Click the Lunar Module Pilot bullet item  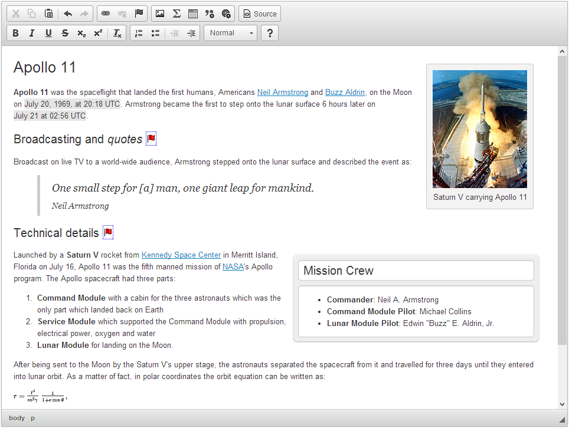click(410, 323)
